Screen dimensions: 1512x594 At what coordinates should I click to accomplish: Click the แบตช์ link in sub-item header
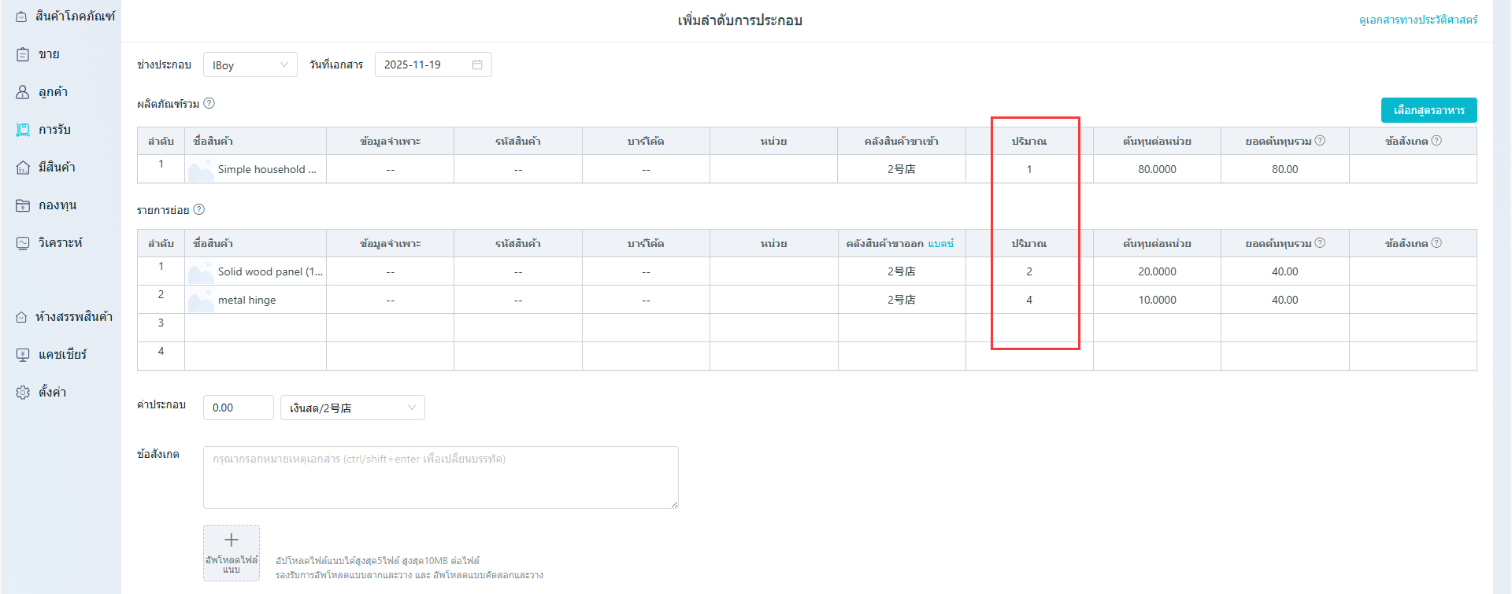click(x=940, y=244)
